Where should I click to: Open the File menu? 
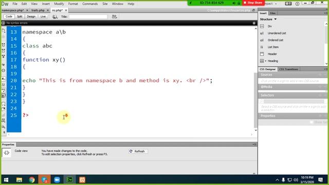15,4
